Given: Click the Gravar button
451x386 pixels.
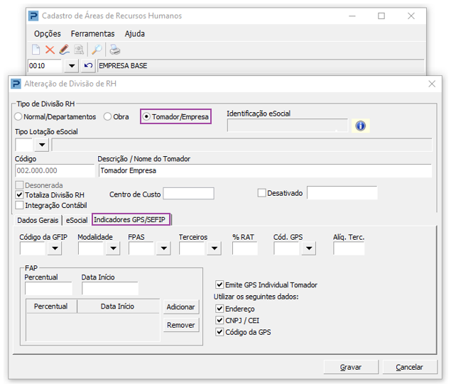Looking at the screenshot, I should (x=351, y=367).
